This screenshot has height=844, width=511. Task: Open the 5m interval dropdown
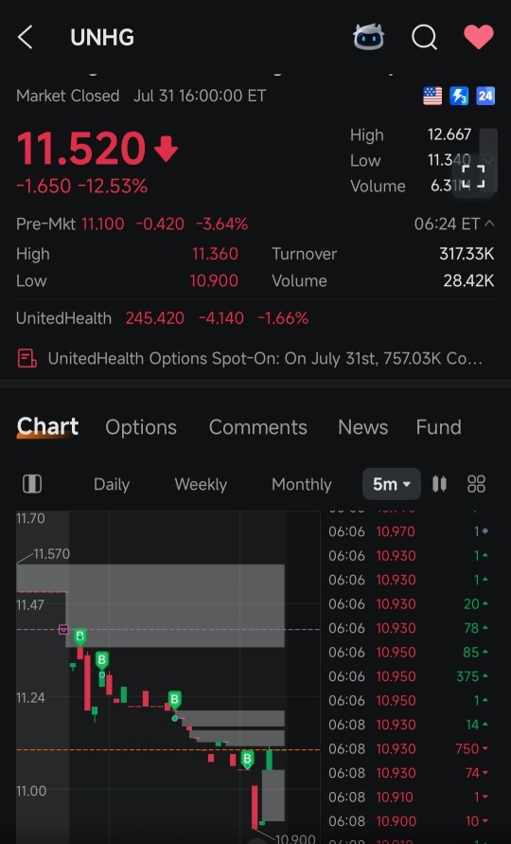(x=392, y=484)
